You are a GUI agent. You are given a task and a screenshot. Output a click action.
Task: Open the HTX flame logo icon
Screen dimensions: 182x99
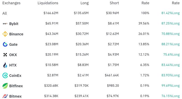[x=5, y=65]
